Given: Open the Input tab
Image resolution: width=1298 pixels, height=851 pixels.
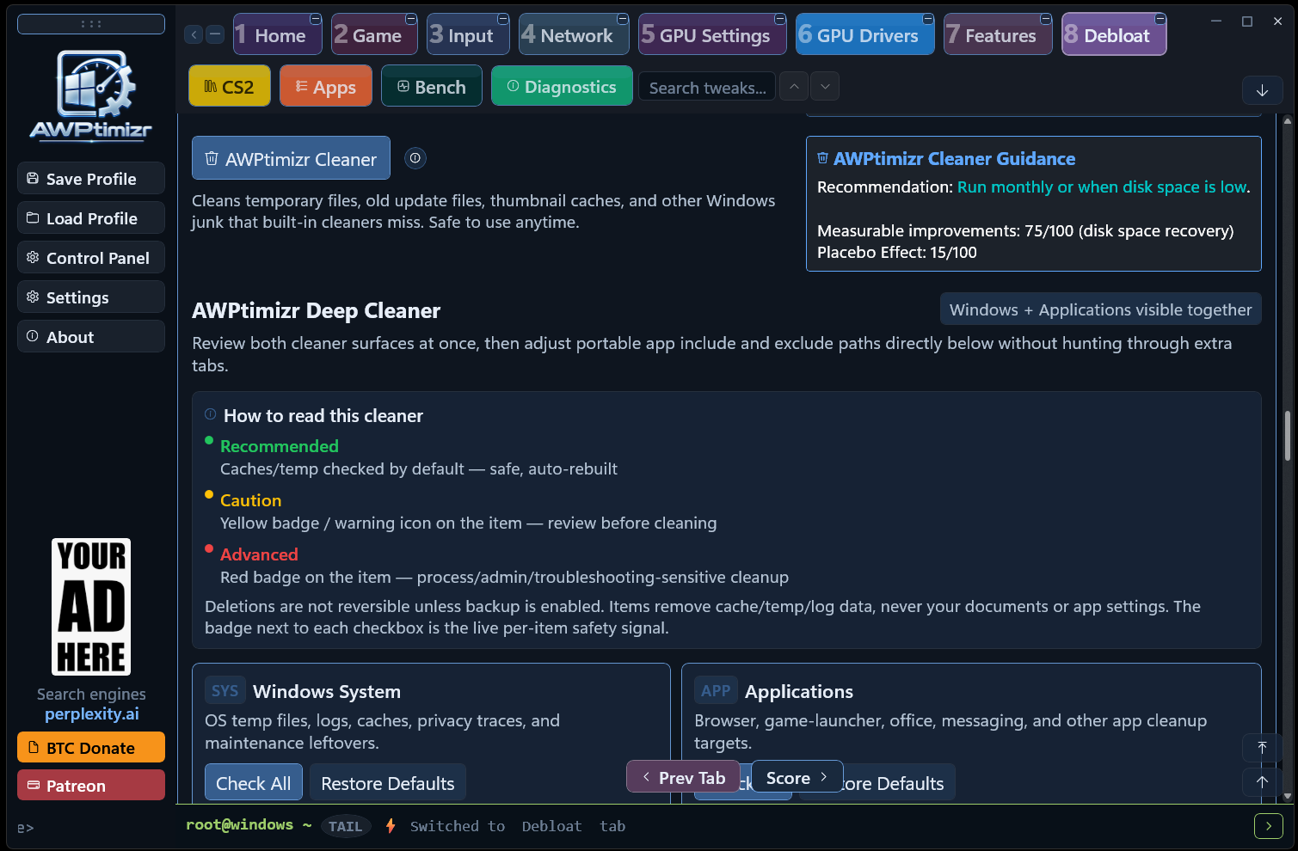Looking at the screenshot, I should click(468, 35).
